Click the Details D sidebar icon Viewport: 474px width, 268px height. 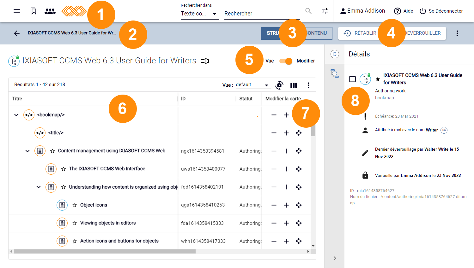click(335, 54)
